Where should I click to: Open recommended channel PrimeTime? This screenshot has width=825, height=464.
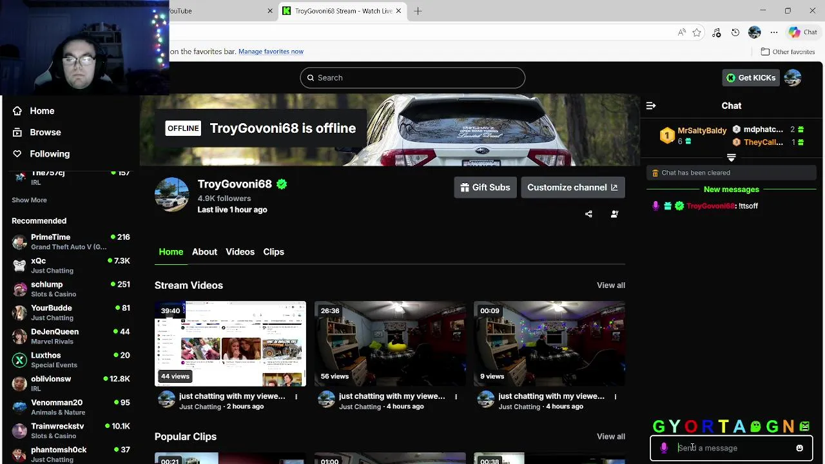(x=71, y=242)
